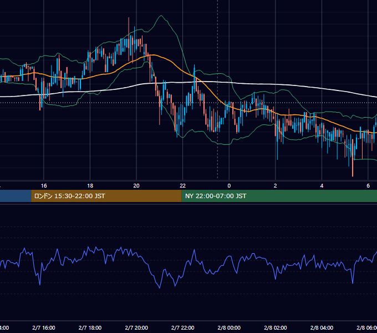This screenshot has height=333, width=377.
Task: Click hour label 2 on price chart axis
Action: [x=276, y=186]
